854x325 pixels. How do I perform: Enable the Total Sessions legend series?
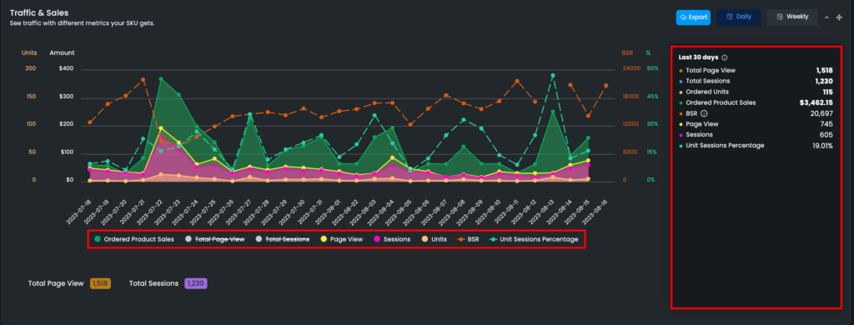tap(282, 239)
